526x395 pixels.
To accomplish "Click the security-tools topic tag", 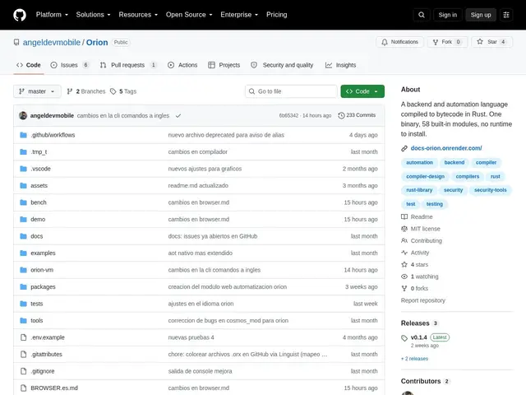I will 490,190.
